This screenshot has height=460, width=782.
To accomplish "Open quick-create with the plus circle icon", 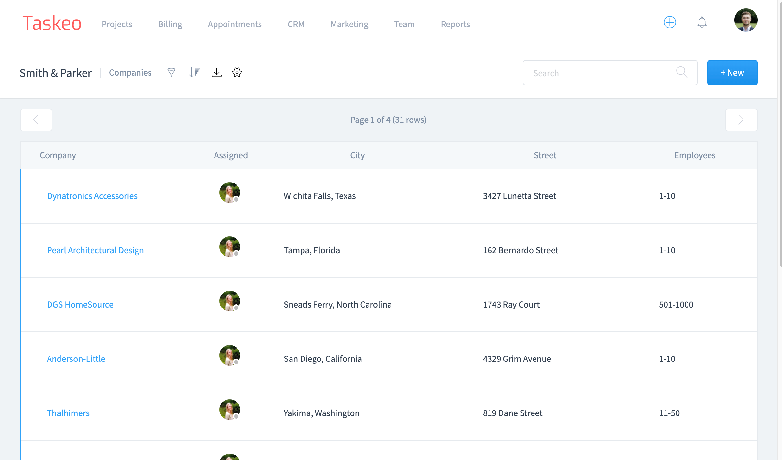I will click(670, 22).
